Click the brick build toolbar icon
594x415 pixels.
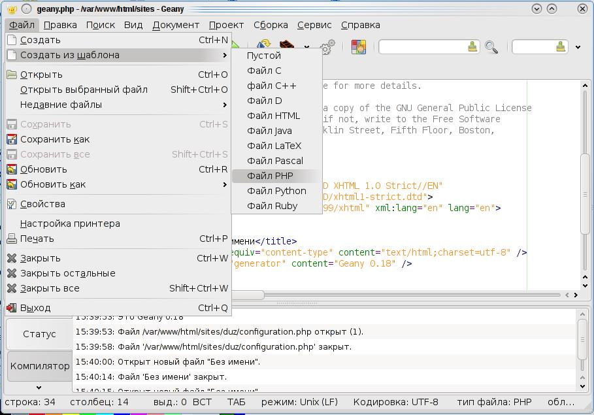pyautogui.click(x=287, y=45)
